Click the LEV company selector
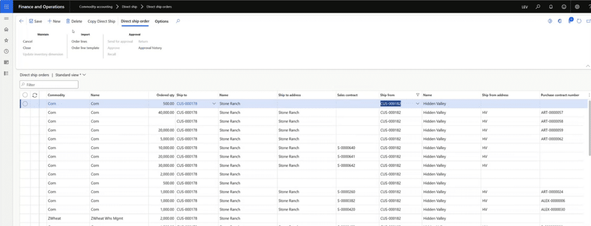The width and height of the screenshot is (591, 226). tap(525, 7)
